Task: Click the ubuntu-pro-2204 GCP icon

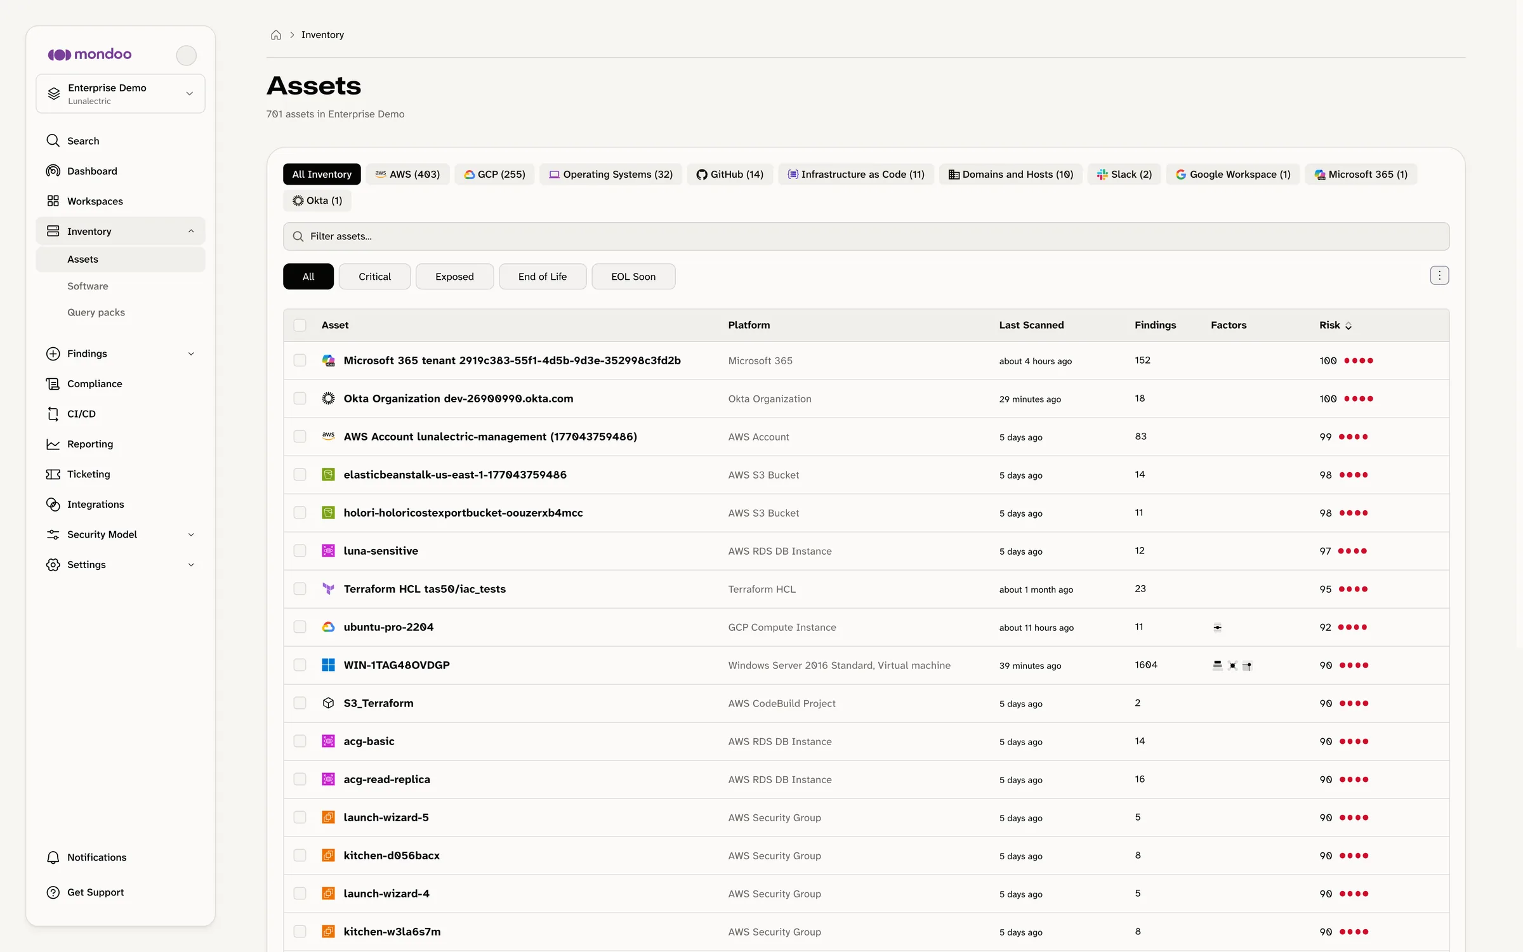Action: 328,627
